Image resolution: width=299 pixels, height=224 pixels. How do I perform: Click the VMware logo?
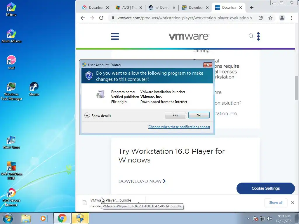point(189,36)
